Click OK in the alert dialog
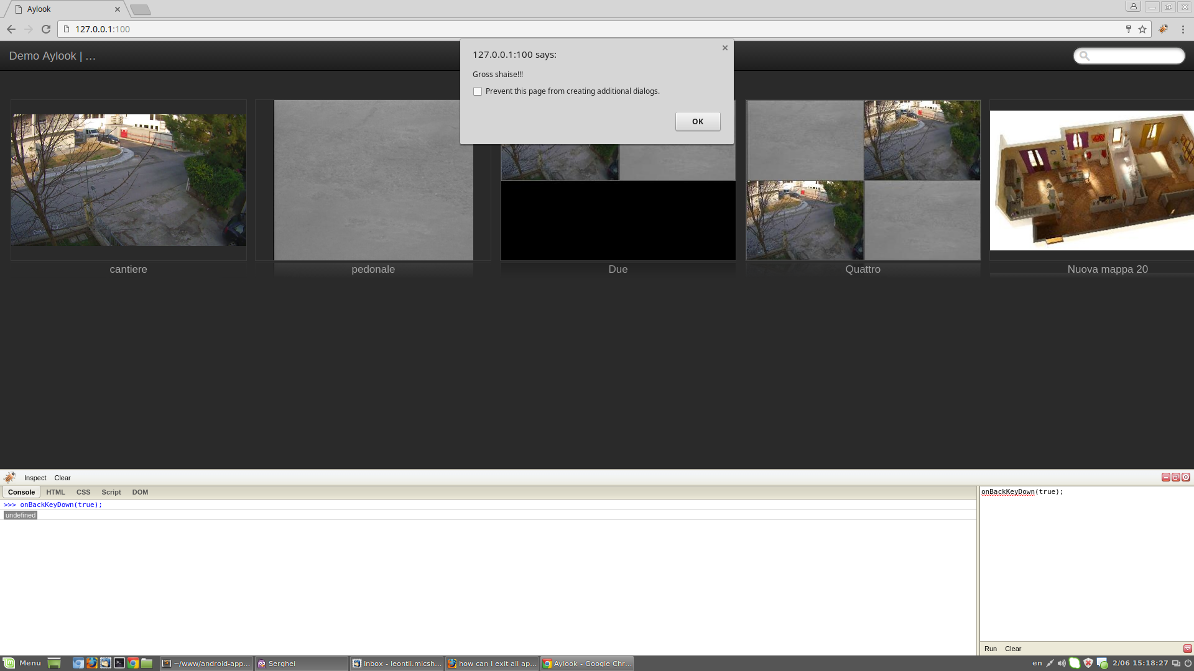This screenshot has width=1194, height=671. pos(698,122)
